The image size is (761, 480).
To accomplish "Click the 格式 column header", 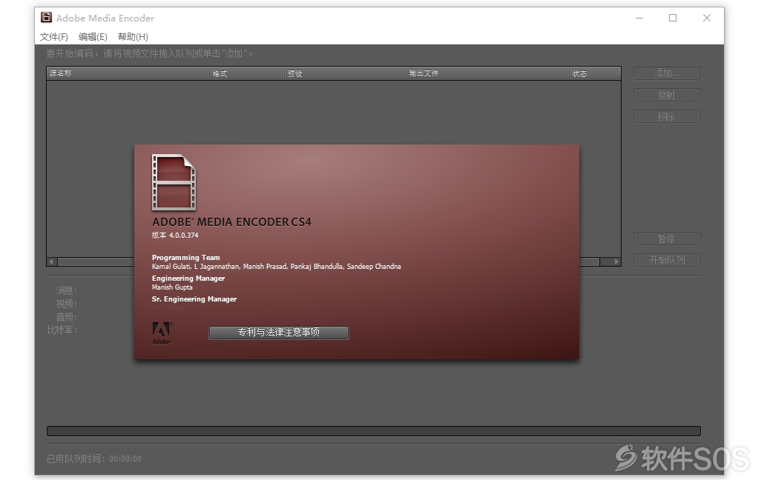I will [247, 73].
